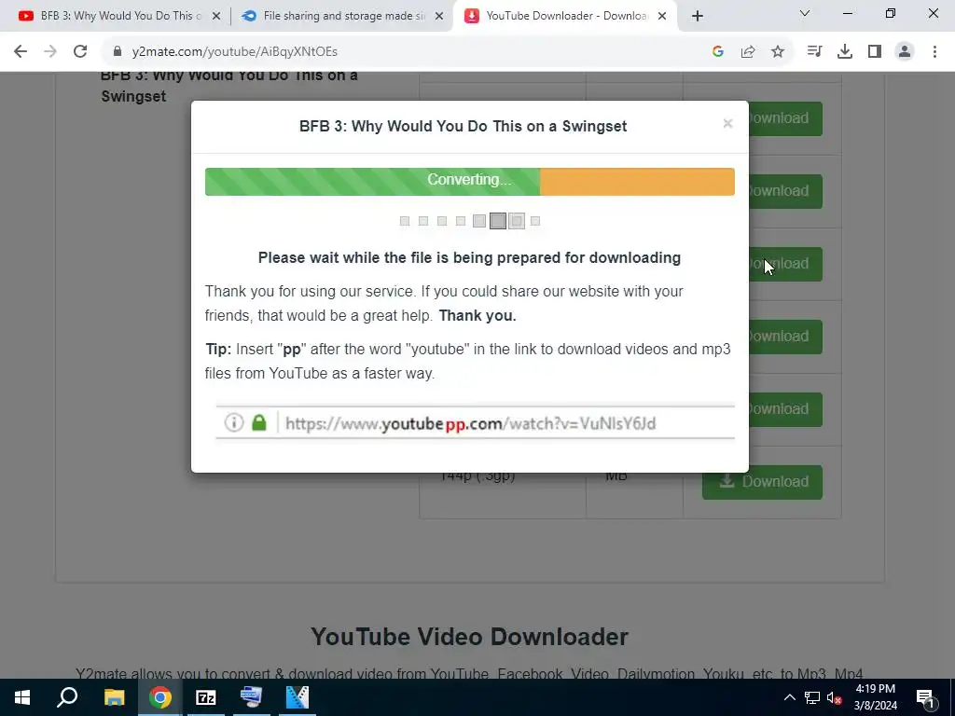This screenshot has height=716, width=955.
Task: Open the computer monitor taskbar app
Action: 252,697
